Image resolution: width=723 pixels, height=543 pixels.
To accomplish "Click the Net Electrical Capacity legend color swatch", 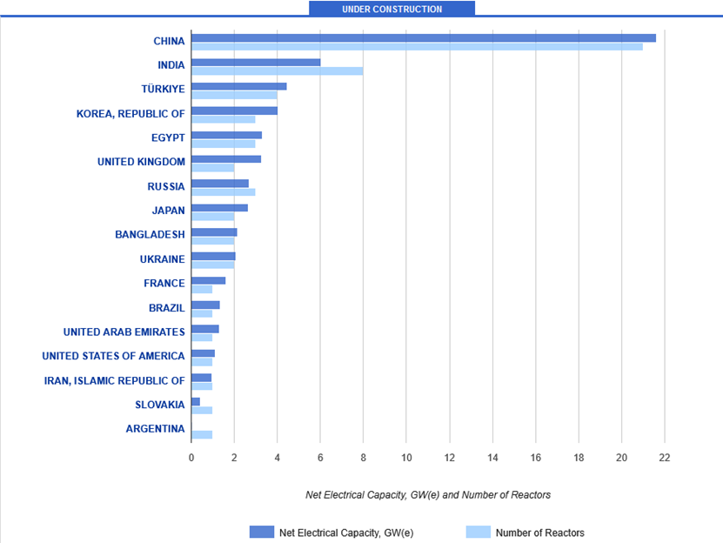I will click(262, 532).
